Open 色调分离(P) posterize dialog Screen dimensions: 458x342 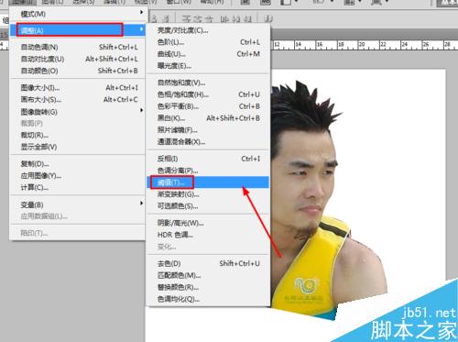click(208, 171)
